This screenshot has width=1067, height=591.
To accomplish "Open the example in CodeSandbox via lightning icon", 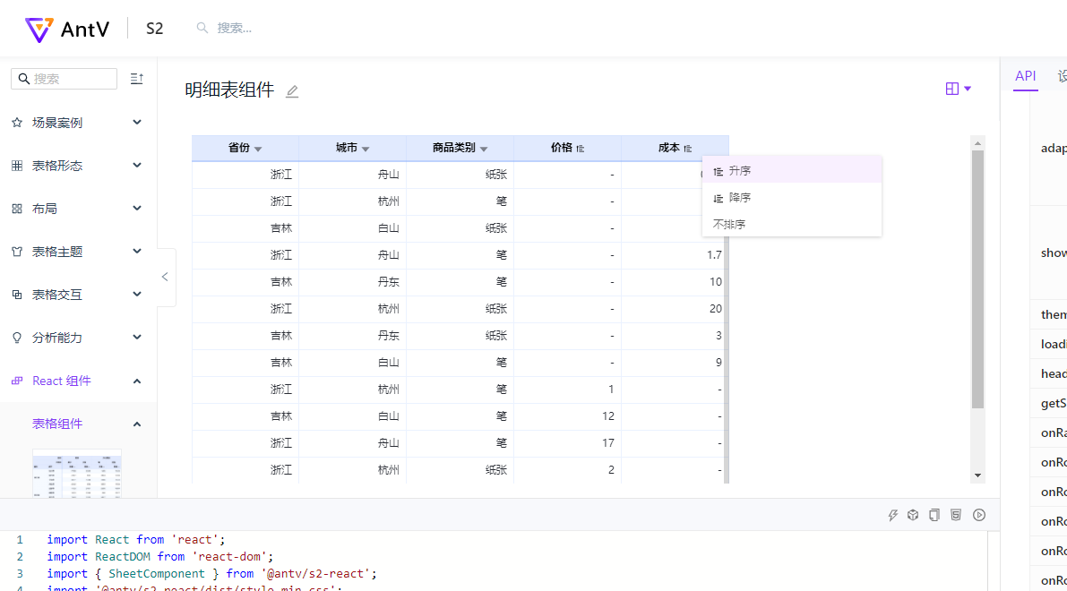I will click(x=892, y=515).
